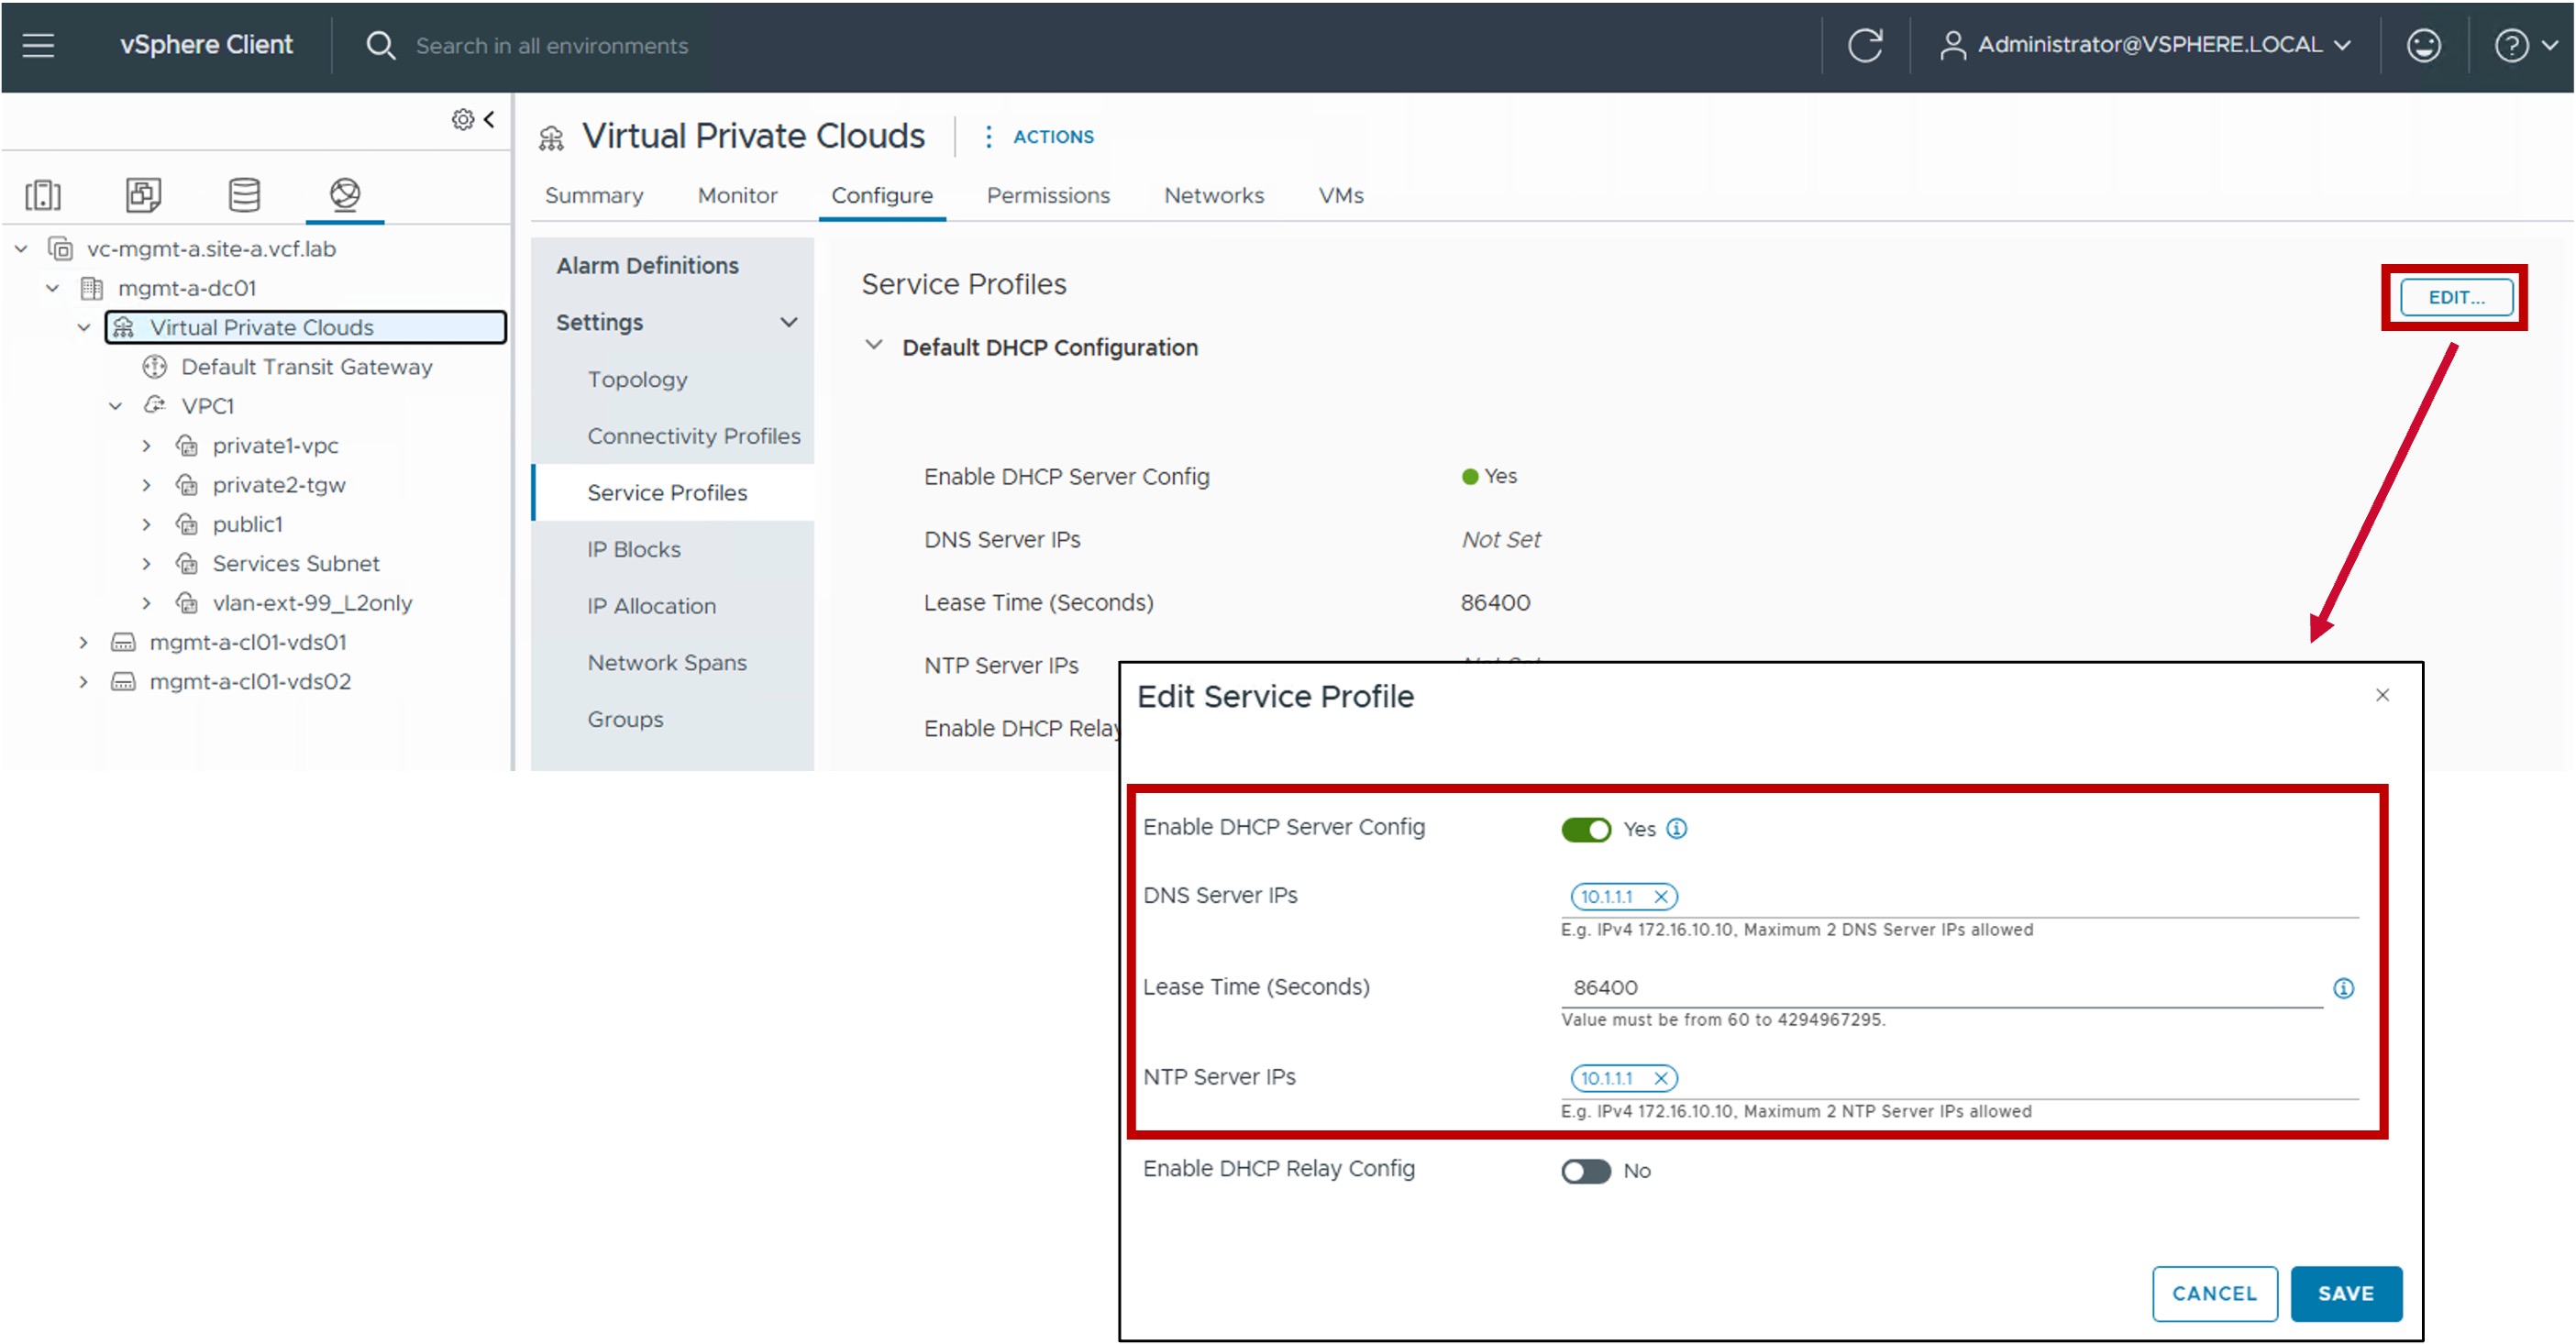
Task: Collapse the vc-mgmt-a.site-a.vcf.lab tree node
Action: (21, 249)
